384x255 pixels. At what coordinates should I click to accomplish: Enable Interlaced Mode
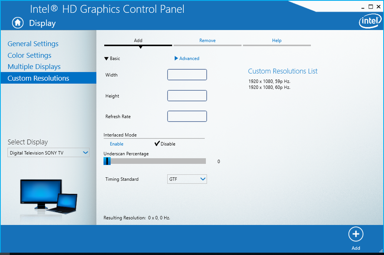pyautogui.click(x=117, y=144)
